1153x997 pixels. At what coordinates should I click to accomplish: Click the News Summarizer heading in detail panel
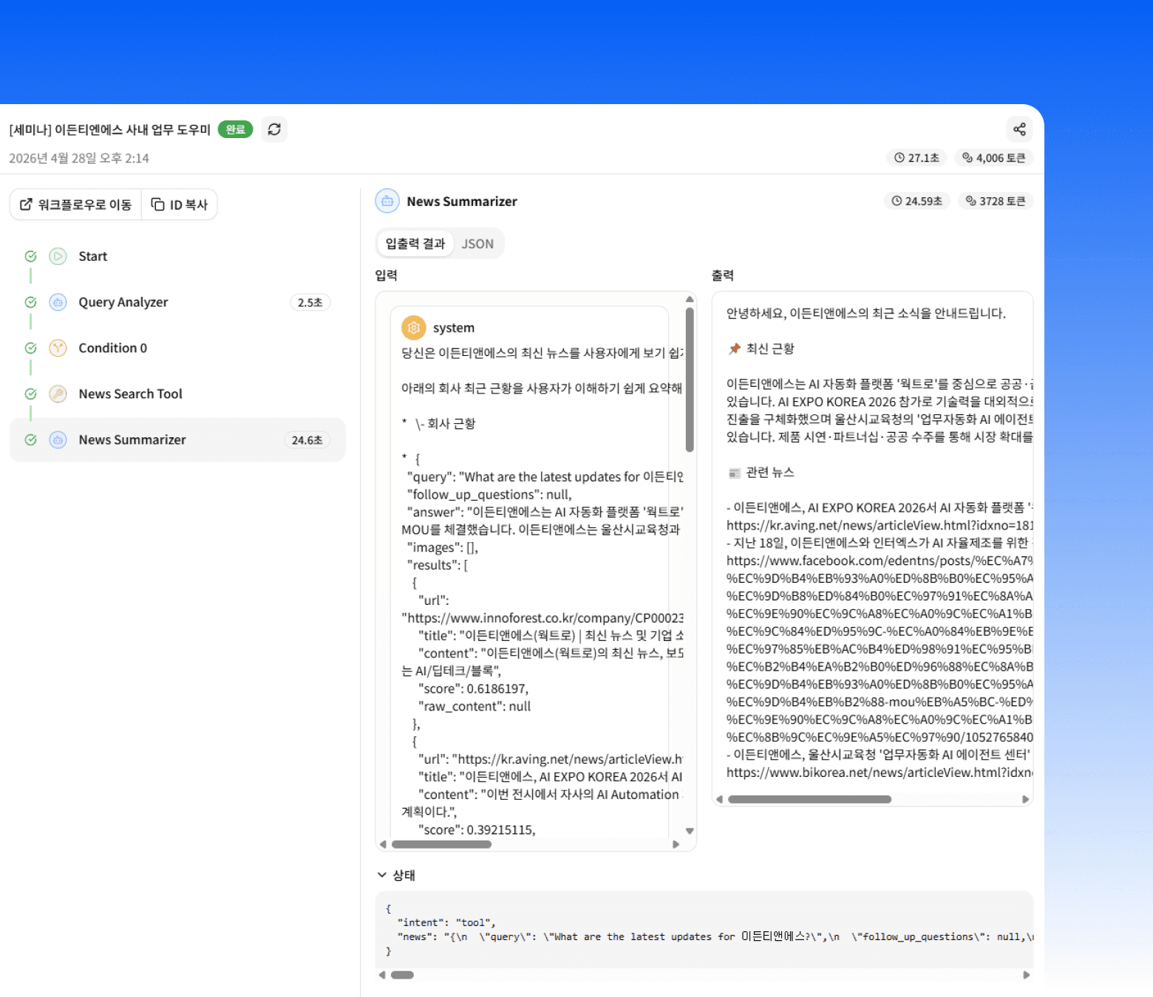coord(462,202)
